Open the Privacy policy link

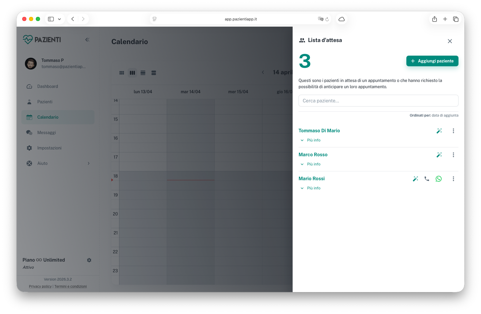pos(40,286)
